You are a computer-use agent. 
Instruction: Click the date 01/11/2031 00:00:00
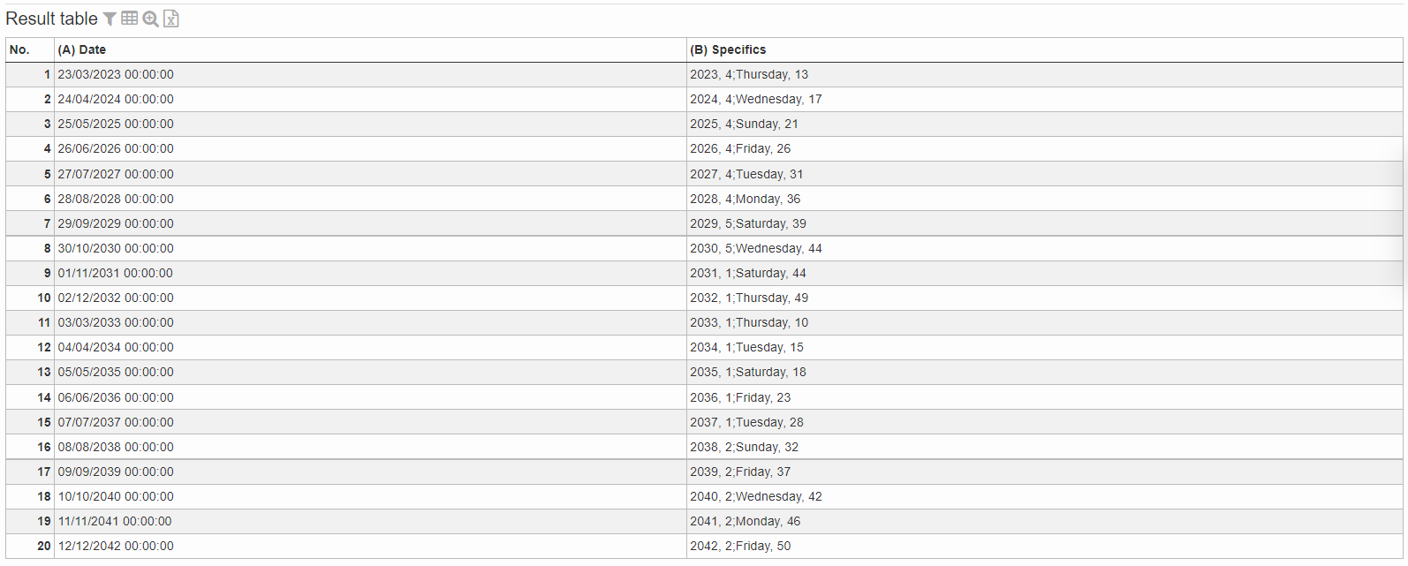(x=116, y=273)
